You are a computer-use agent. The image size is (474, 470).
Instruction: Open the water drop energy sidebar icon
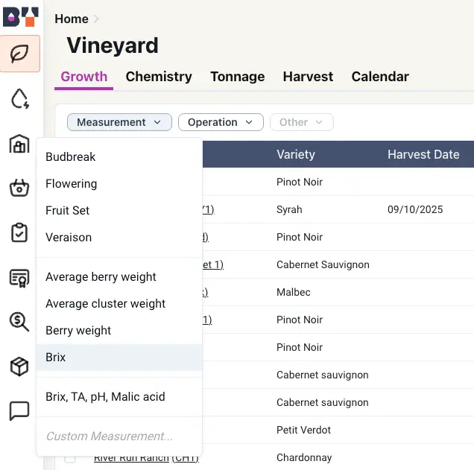[20, 98]
